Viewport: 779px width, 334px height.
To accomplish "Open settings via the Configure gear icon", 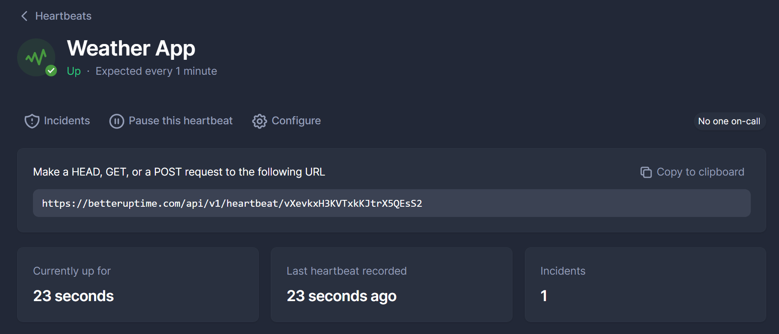I will click(259, 121).
